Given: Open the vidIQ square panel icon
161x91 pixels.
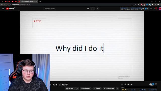Looking at the screenshot, I should 125,84.
